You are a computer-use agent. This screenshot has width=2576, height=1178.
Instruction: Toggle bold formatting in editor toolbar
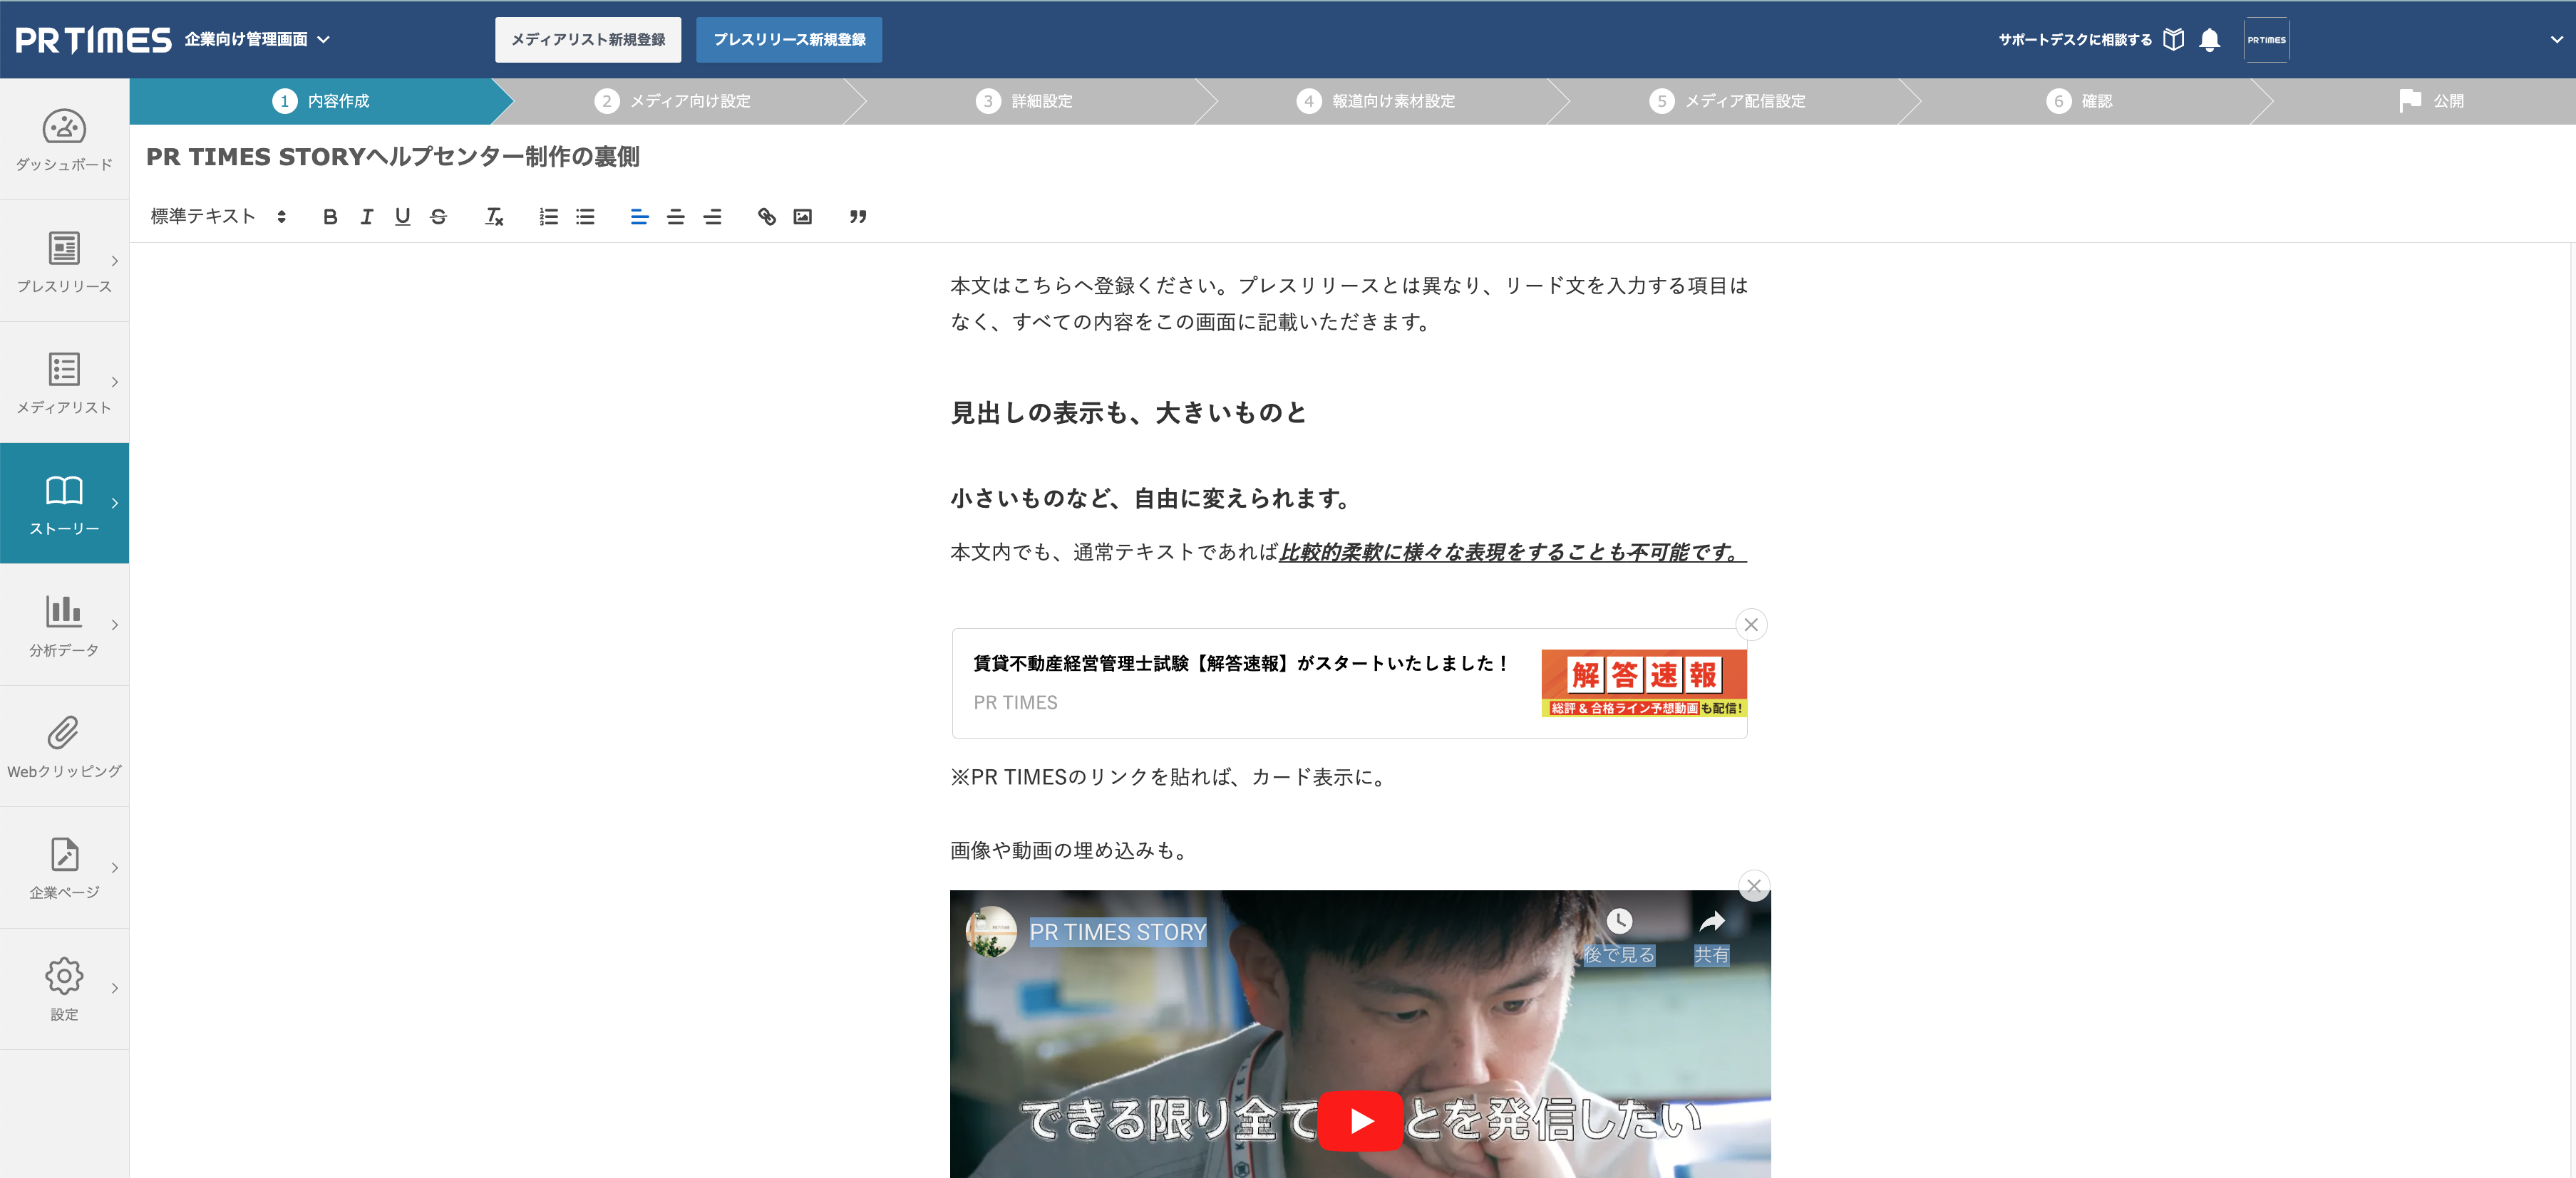(x=330, y=217)
